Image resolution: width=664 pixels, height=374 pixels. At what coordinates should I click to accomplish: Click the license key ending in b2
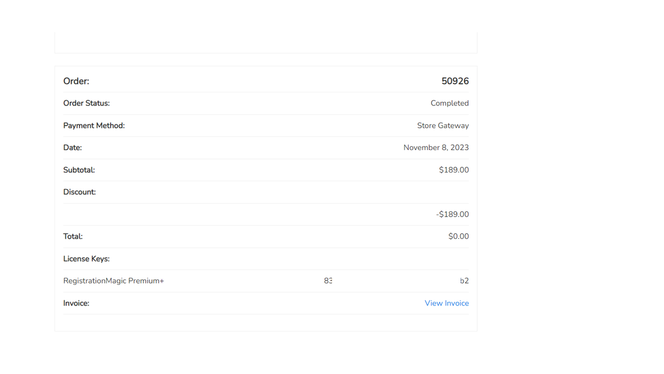point(464,281)
